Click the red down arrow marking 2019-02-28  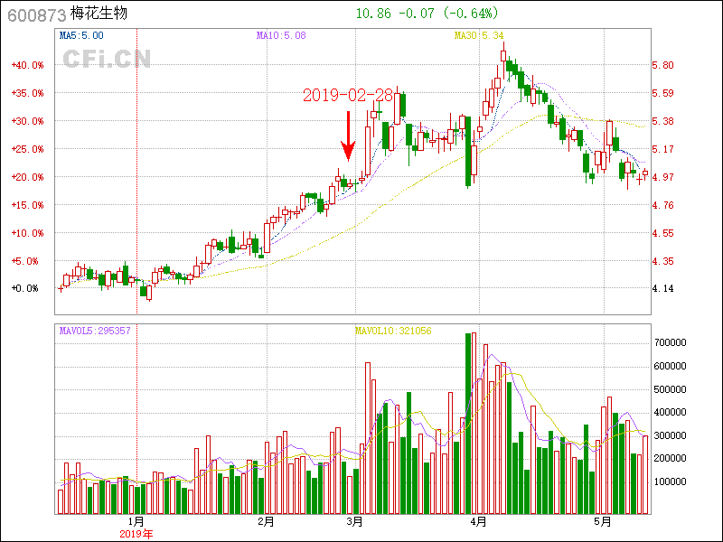click(x=347, y=135)
